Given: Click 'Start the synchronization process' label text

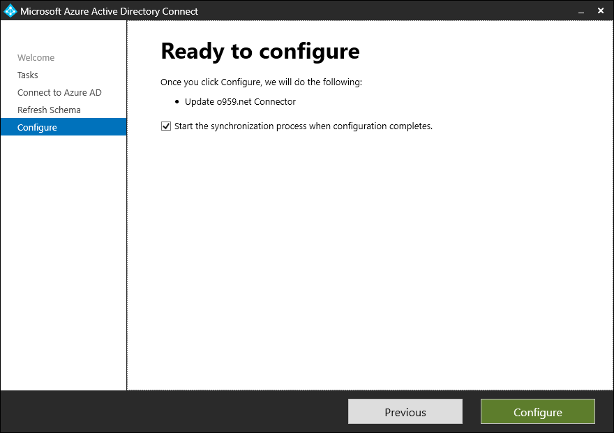Looking at the screenshot, I should [304, 126].
